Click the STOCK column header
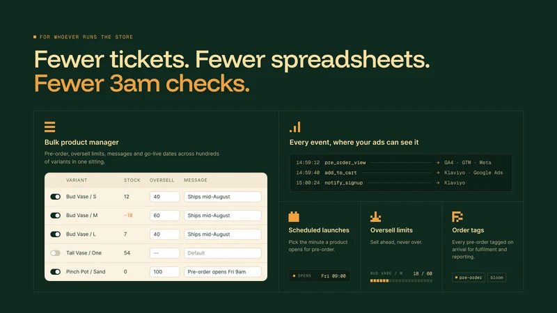 click(x=132, y=180)
